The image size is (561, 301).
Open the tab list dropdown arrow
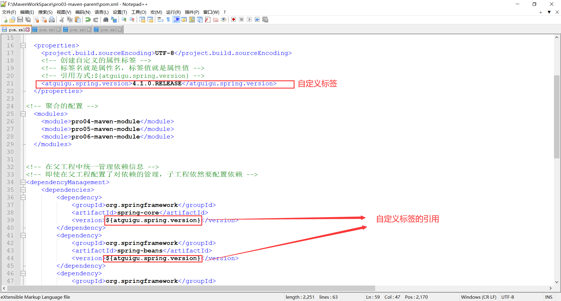(x=549, y=12)
